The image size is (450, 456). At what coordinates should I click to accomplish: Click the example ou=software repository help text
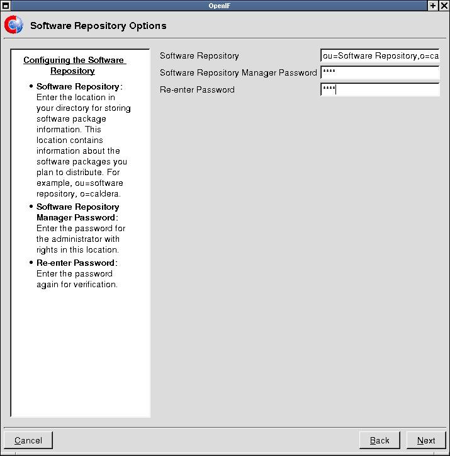click(x=79, y=188)
